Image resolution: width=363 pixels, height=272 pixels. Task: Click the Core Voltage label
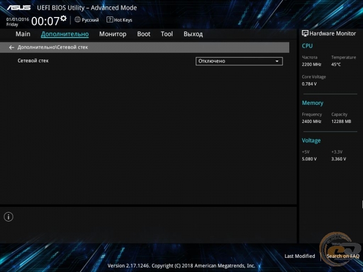coord(314,77)
